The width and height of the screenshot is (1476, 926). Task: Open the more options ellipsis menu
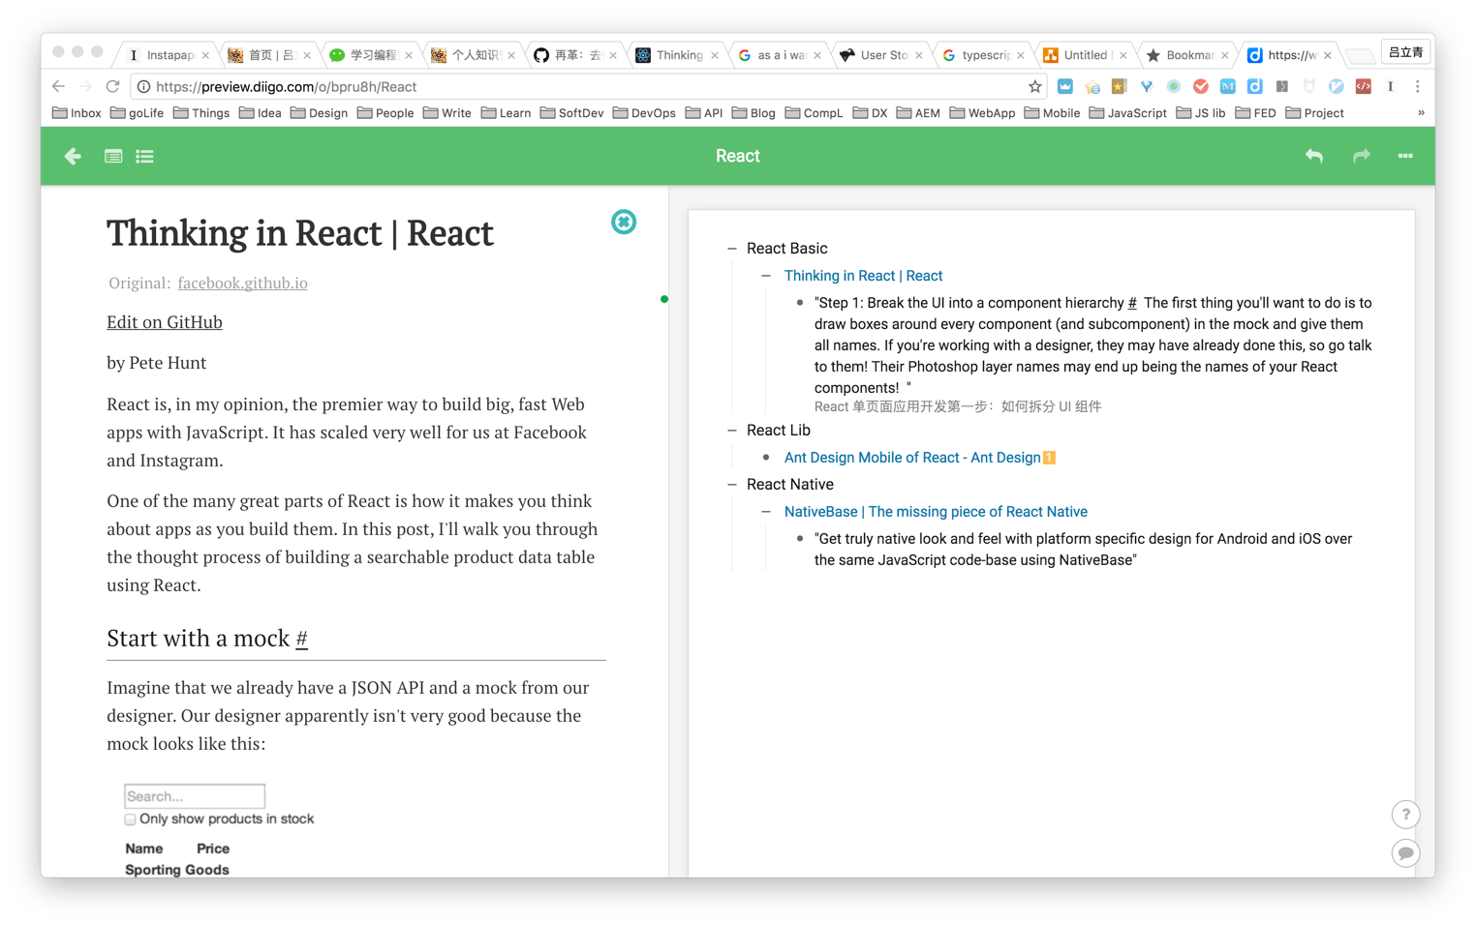(x=1404, y=156)
